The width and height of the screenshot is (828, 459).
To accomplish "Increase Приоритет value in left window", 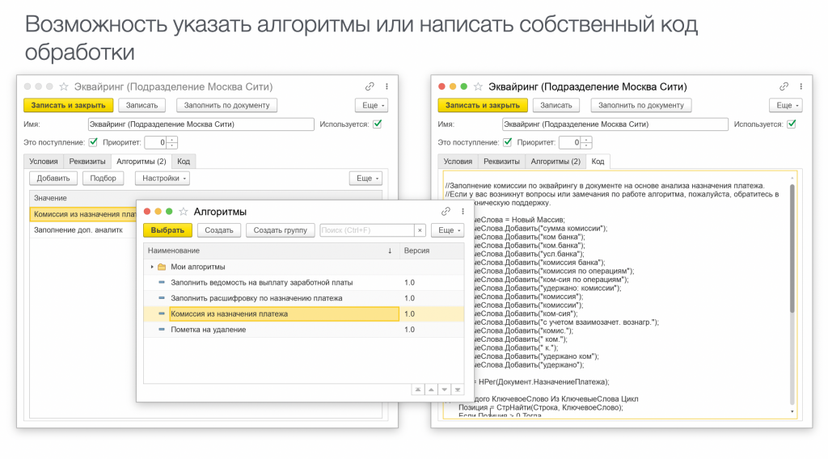I will (172, 139).
